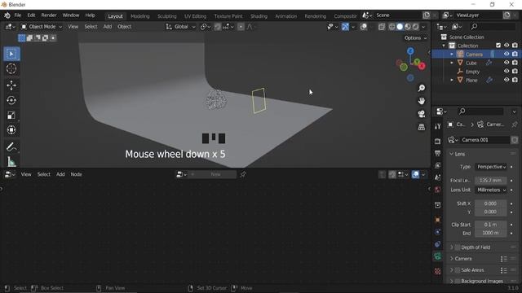Select the 3D Cursor tool
Image resolution: width=522 pixels, height=293 pixels.
pyautogui.click(x=11, y=68)
